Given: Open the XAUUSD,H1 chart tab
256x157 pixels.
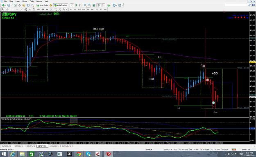Looking at the screenshot, I should click(54, 146).
